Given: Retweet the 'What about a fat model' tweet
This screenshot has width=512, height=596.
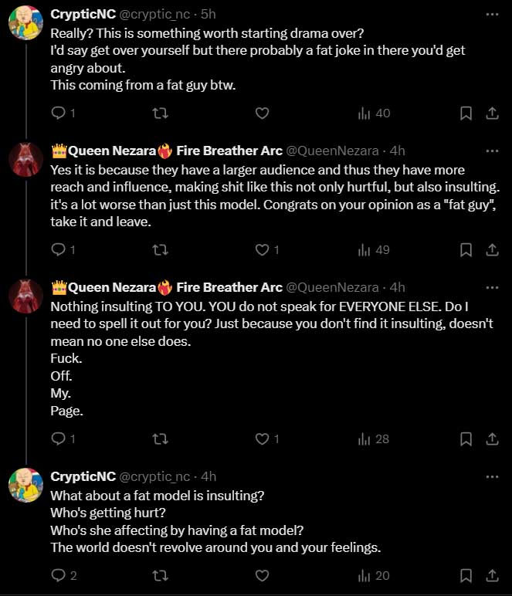Looking at the screenshot, I should click(x=160, y=575).
